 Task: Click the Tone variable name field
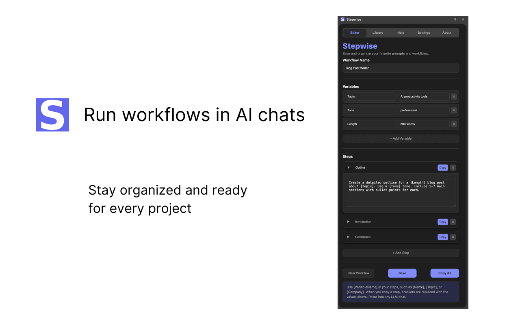point(370,110)
